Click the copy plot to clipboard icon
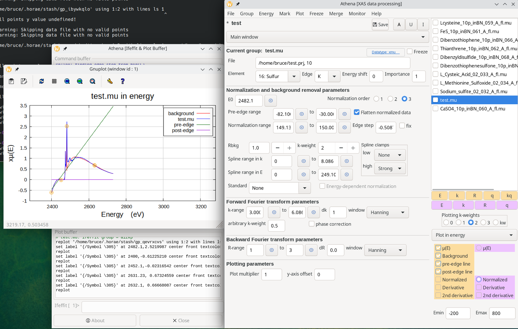Screen dimensions: 518x329 click(11, 81)
